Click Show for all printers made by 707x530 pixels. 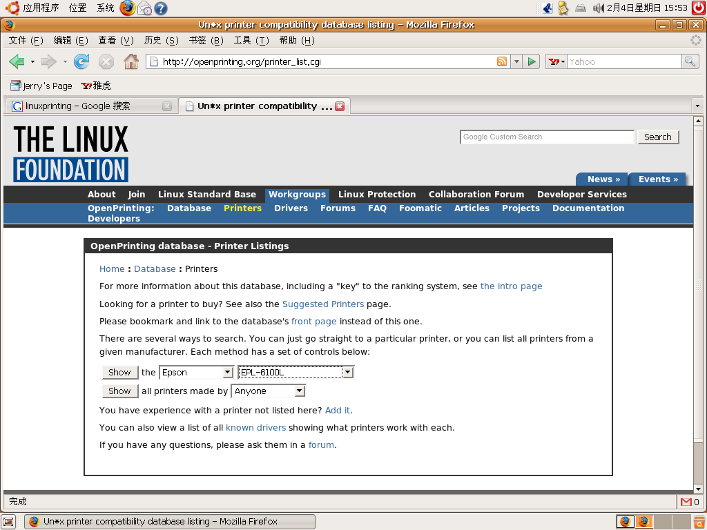[x=120, y=391]
